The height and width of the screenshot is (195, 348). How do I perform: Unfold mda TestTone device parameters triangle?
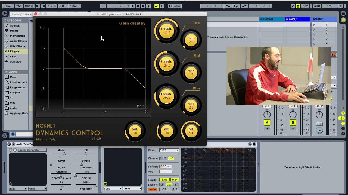[13, 144]
